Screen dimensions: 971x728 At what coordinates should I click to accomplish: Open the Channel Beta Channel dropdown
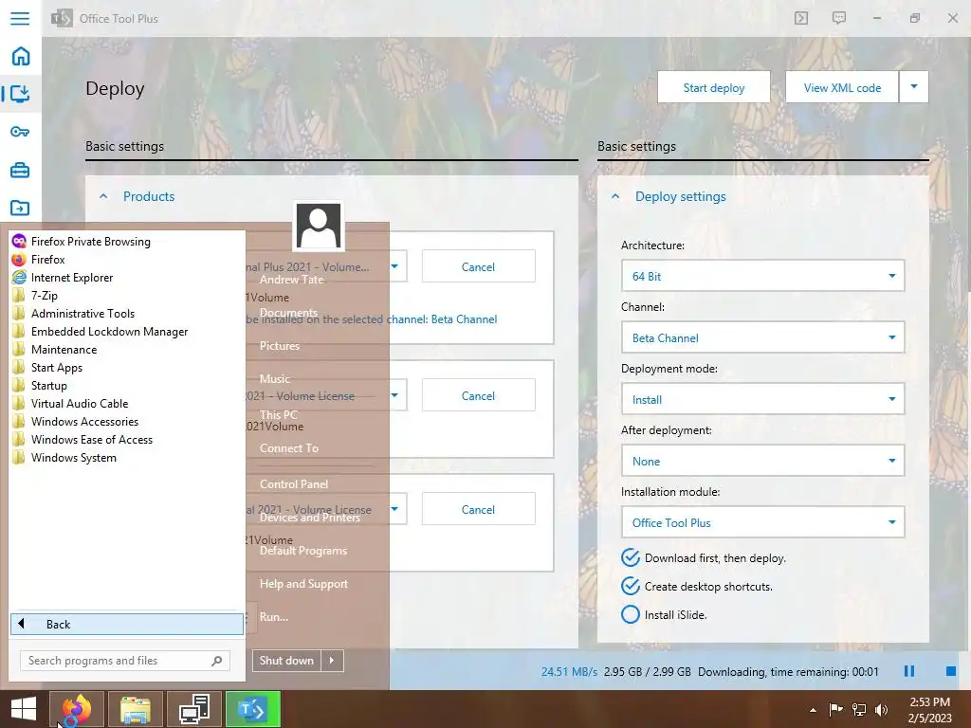click(762, 337)
